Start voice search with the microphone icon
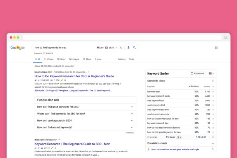Viewport: 237px width, 158px height. 128,48
